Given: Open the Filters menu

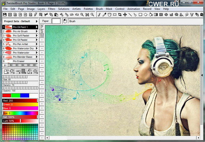Looking at the screenshot, I should [52, 9].
